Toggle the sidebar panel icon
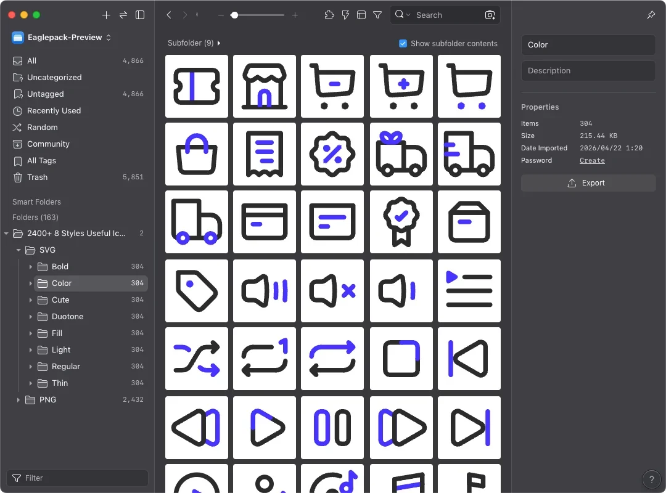666x493 pixels. point(140,15)
